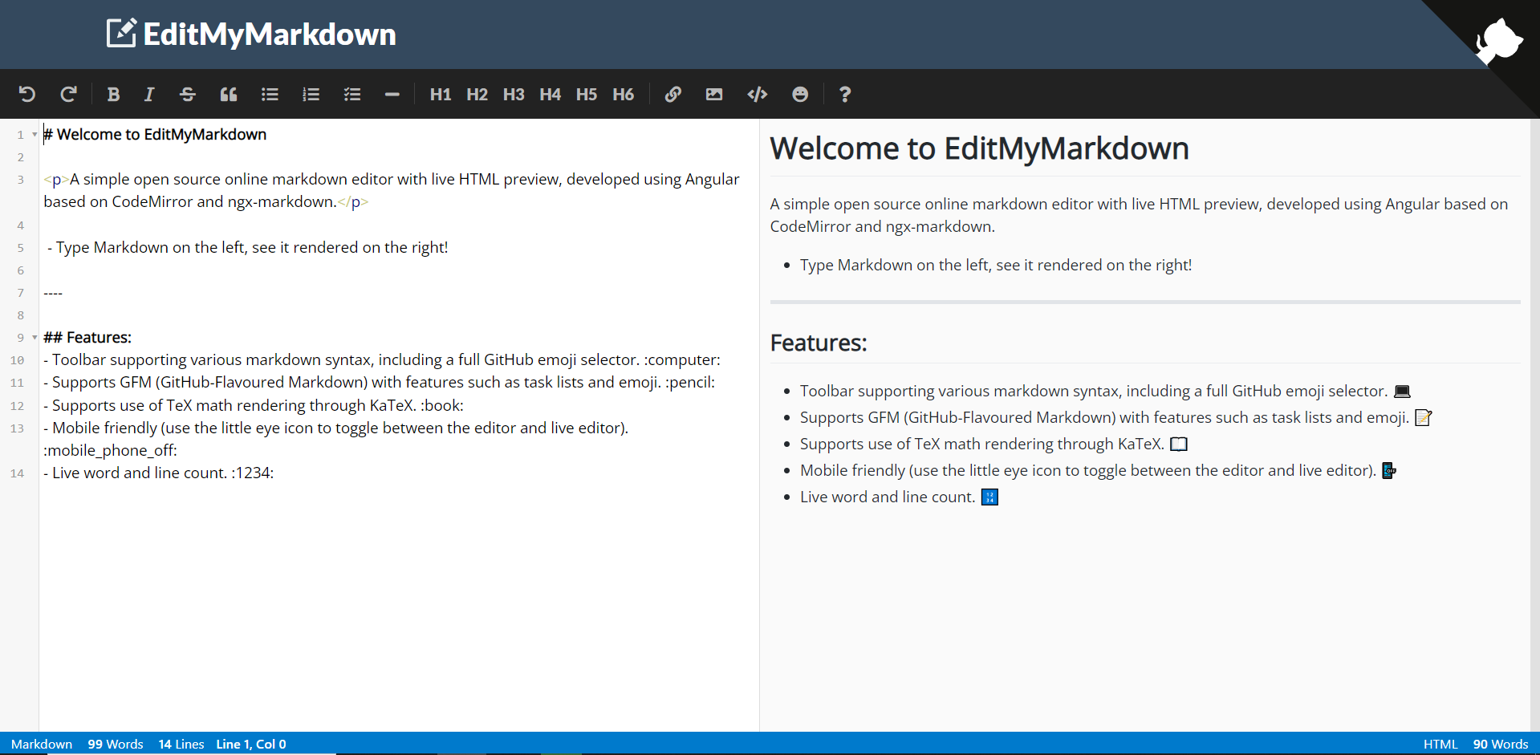Insert an H2 heading
This screenshot has width=1540, height=755.
(477, 95)
